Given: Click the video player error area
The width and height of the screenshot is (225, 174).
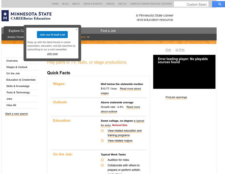Looking at the screenshot, I should pyautogui.click(x=184, y=72).
